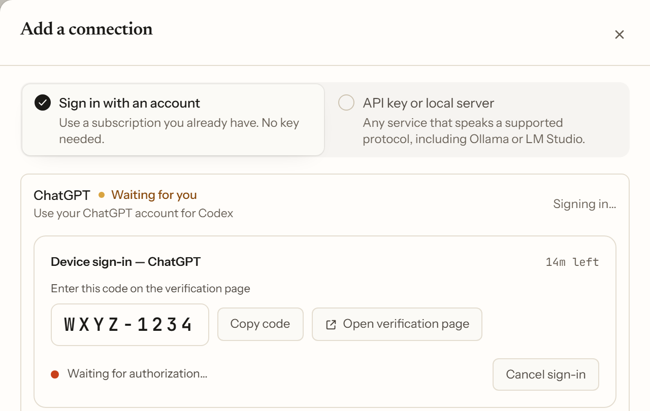Close the Add a connection dialog

619,35
